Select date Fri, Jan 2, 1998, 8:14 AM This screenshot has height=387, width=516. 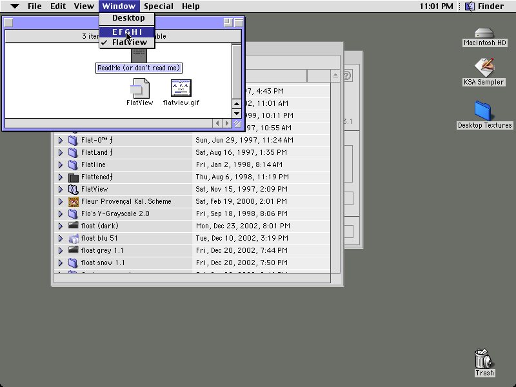click(x=239, y=164)
